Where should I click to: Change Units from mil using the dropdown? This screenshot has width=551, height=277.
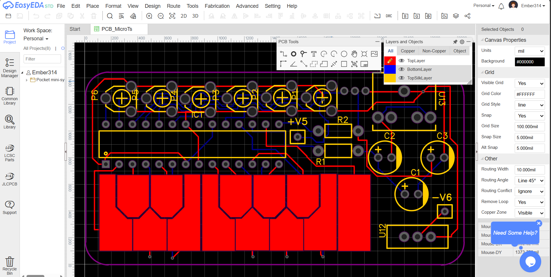(529, 51)
